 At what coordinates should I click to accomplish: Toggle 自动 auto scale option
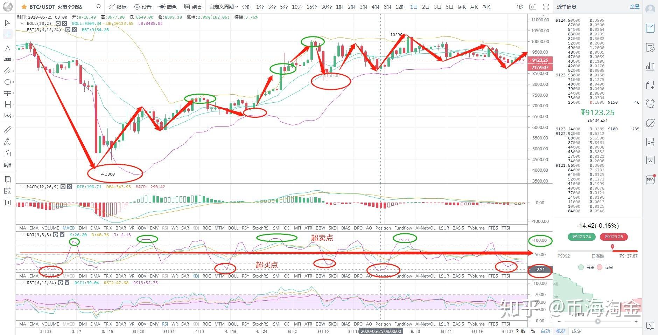pos(545,331)
